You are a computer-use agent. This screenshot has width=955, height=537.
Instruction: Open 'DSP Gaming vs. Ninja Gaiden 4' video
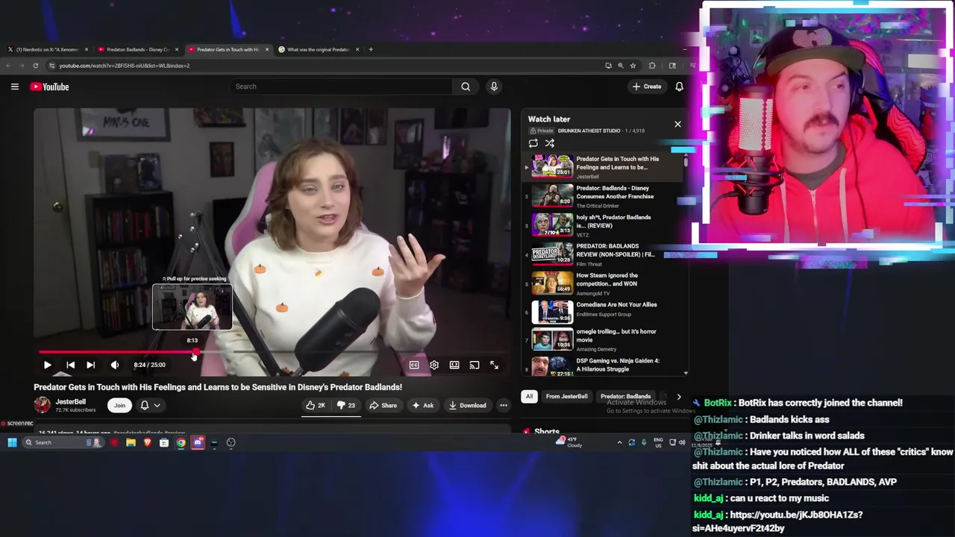click(x=604, y=365)
